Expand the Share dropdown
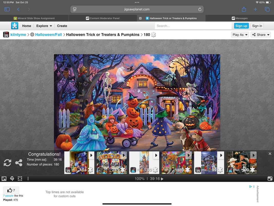The height and width of the screenshot is (206, 274). pyautogui.click(x=261, y=35)
